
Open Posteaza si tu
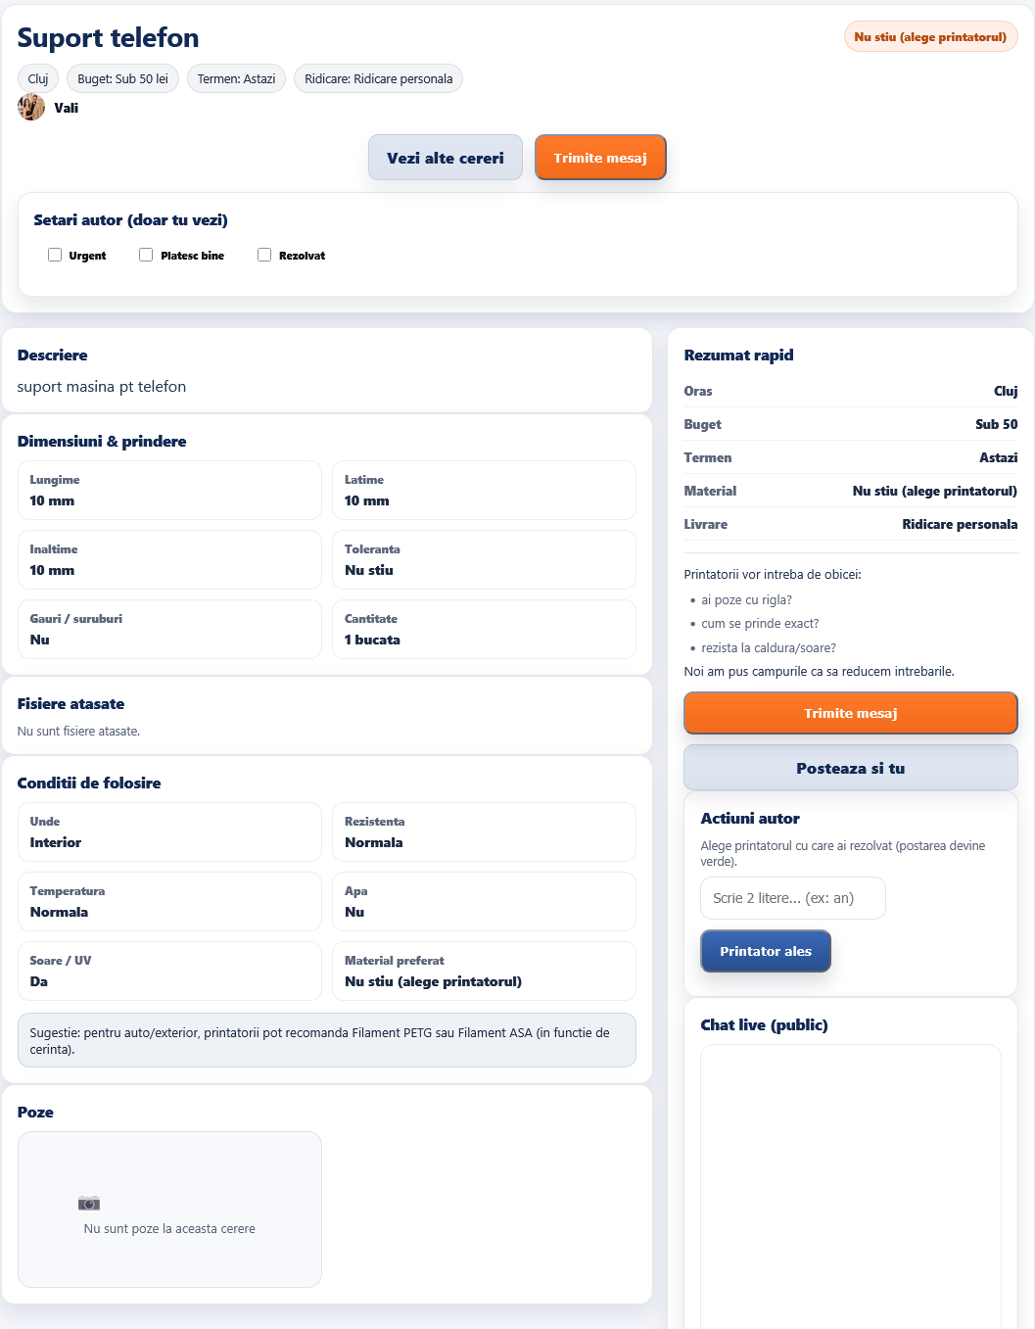(x=850, y=768)
